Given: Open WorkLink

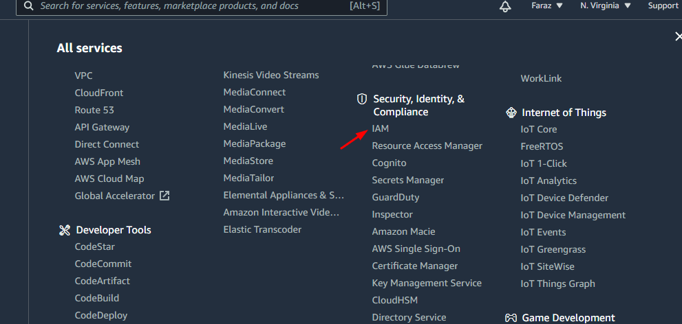Looking at the screenshot, I should 541,78.
